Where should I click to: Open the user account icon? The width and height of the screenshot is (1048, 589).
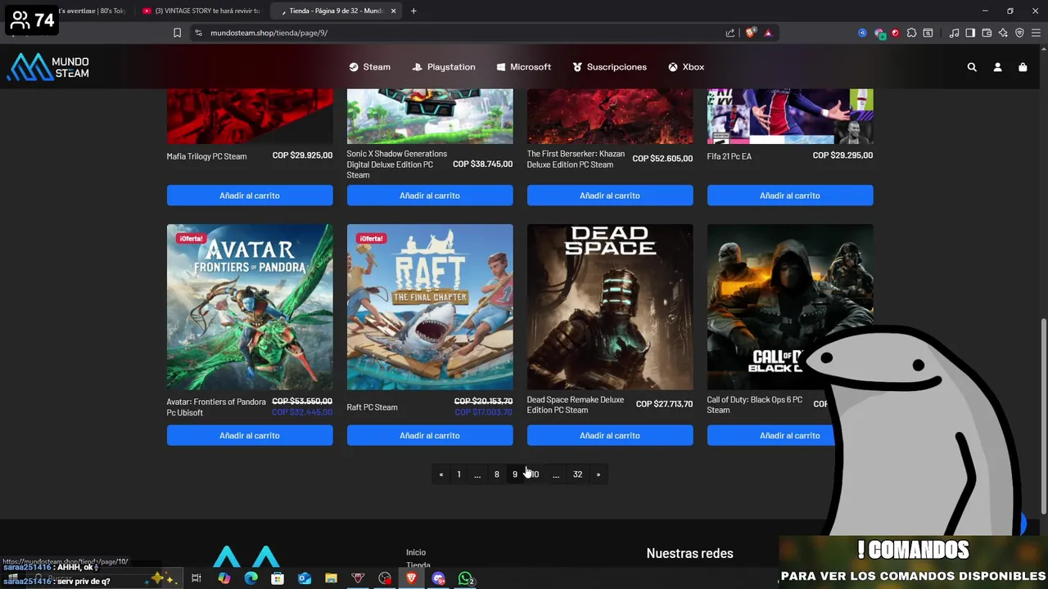pyautogui.click(x=997, y=67)
